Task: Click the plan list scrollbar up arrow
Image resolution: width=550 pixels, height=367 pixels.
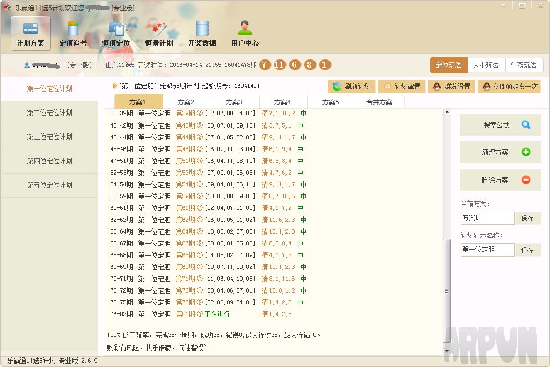Action: (446, 112)
